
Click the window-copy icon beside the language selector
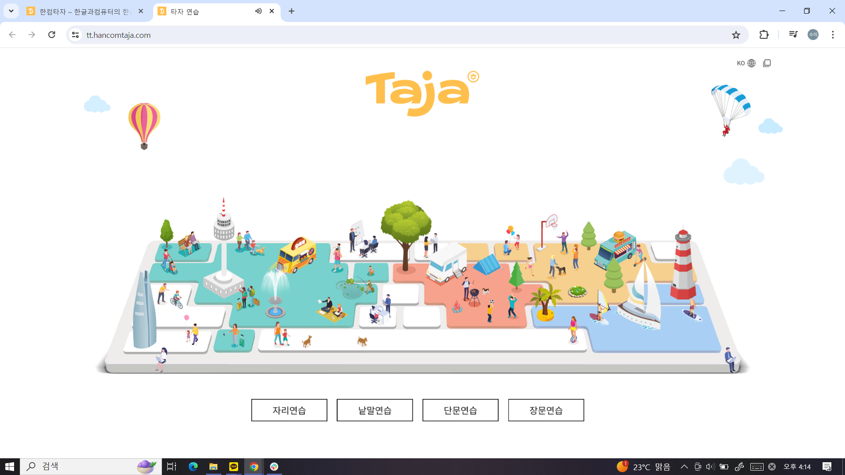click(x=767, y=63)
